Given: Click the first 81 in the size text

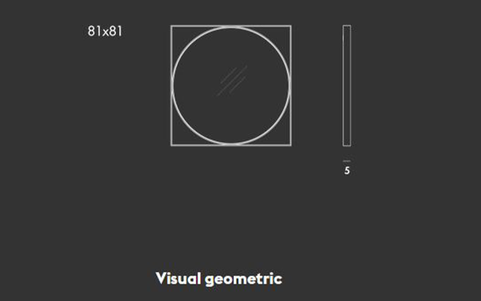Looking at the screenshot, I should coord(95,31).
